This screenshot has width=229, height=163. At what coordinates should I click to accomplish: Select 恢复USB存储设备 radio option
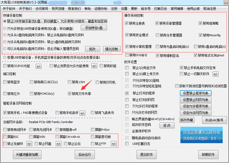pos(5,57)
